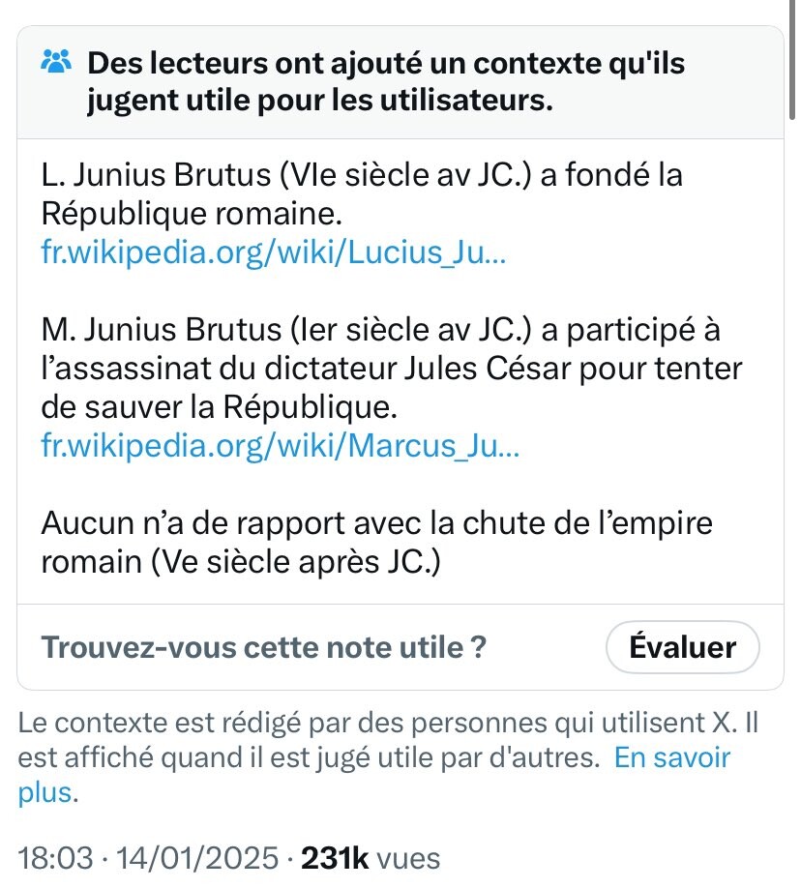Click 'Trouvez-vous cette note utile ?' text

tap(263, 647)
